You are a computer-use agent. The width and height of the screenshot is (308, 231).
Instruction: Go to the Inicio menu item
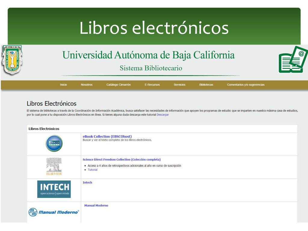(63, 85)
